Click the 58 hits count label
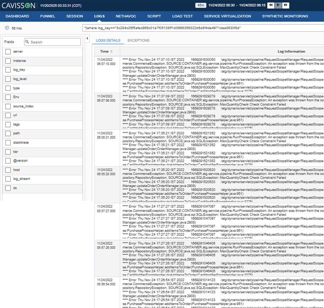 point(16,28)
